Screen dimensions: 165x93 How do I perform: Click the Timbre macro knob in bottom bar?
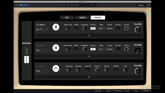click(123, 91)
